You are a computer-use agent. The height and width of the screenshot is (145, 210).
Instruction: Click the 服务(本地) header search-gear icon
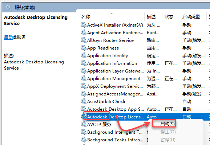click(x=9, y=8)
